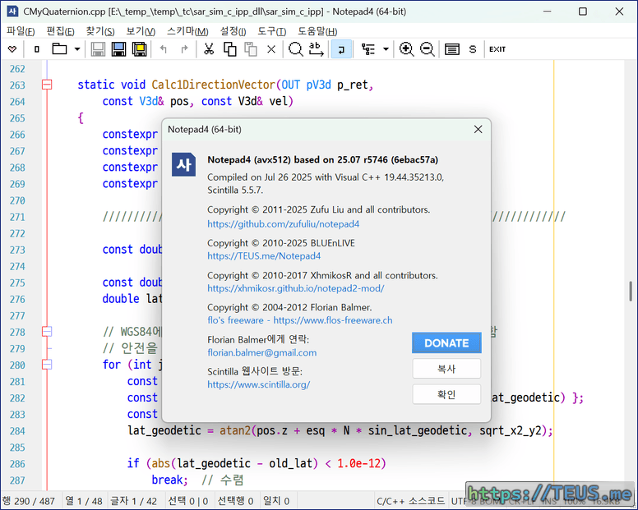The image size is (638, 510).
Task: Expand the code folding dropdown arrow in toolbar
Action: pyautogui.click(x=386, y=49)
